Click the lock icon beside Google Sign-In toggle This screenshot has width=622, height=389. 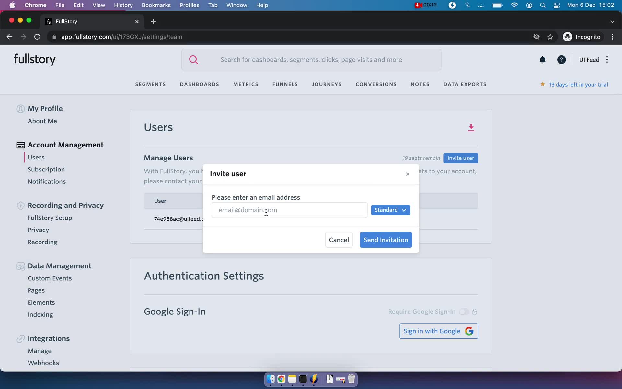(x=475, y=312)
